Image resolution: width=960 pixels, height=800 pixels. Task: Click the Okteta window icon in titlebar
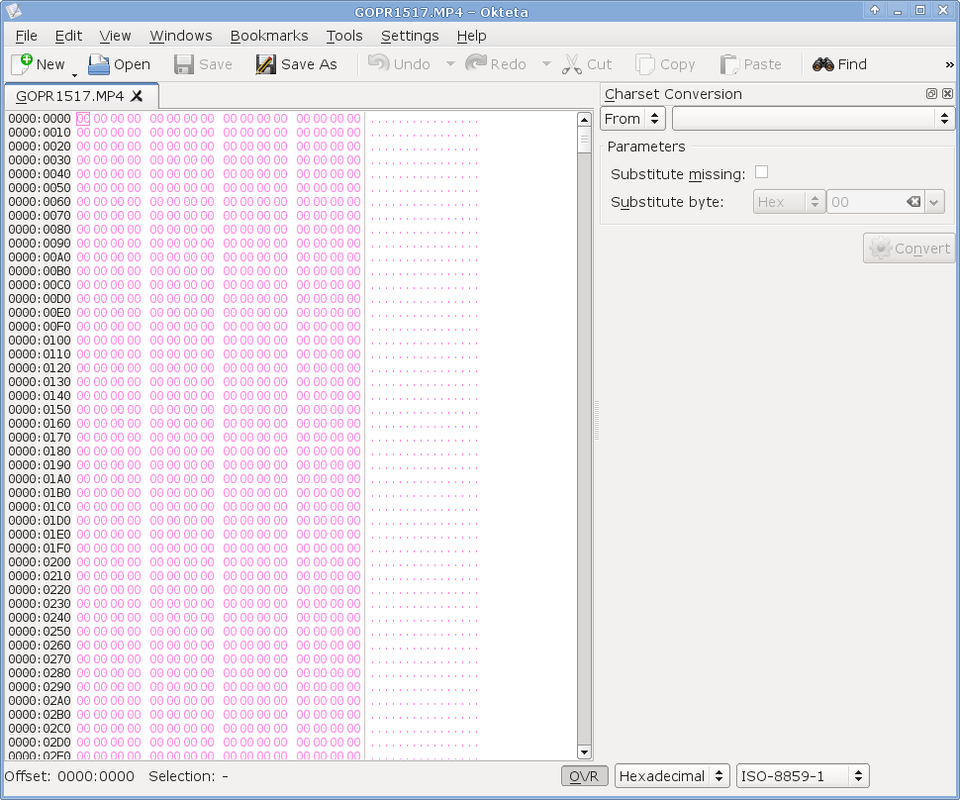pyautogui.click(x=14, y=11)
